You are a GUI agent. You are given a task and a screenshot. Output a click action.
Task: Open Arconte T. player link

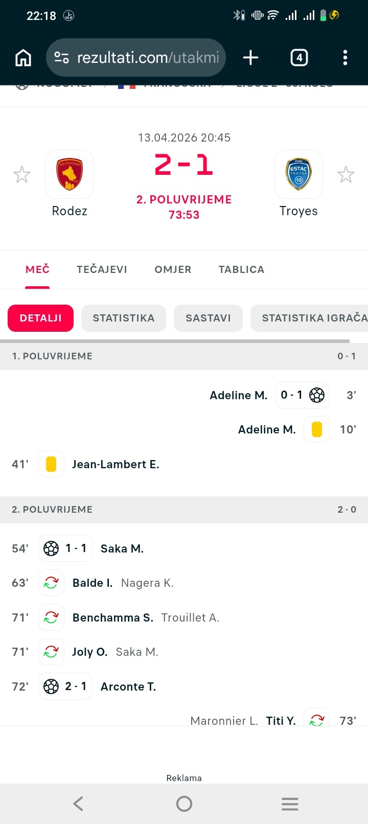point(128,686)
